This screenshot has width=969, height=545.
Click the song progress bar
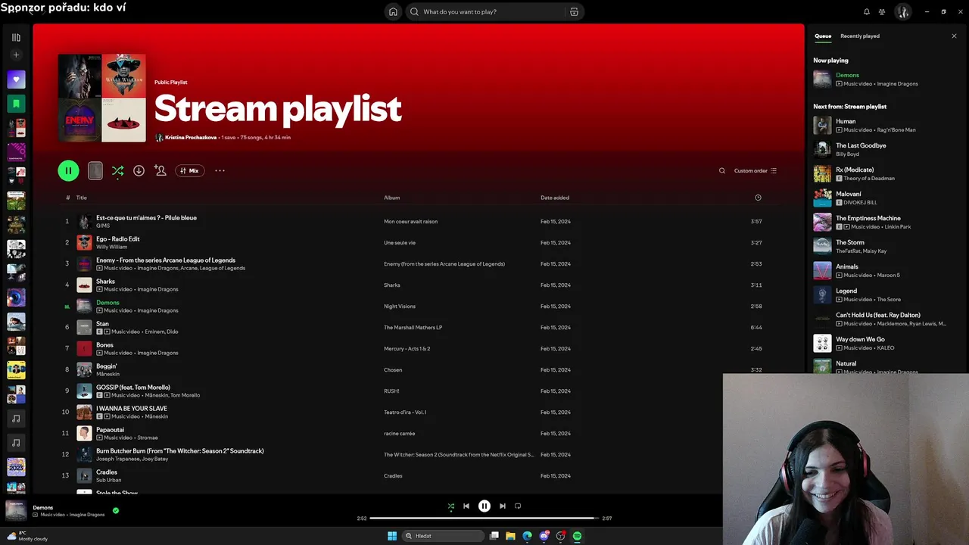pyautogui.click(x=484, y=519)
